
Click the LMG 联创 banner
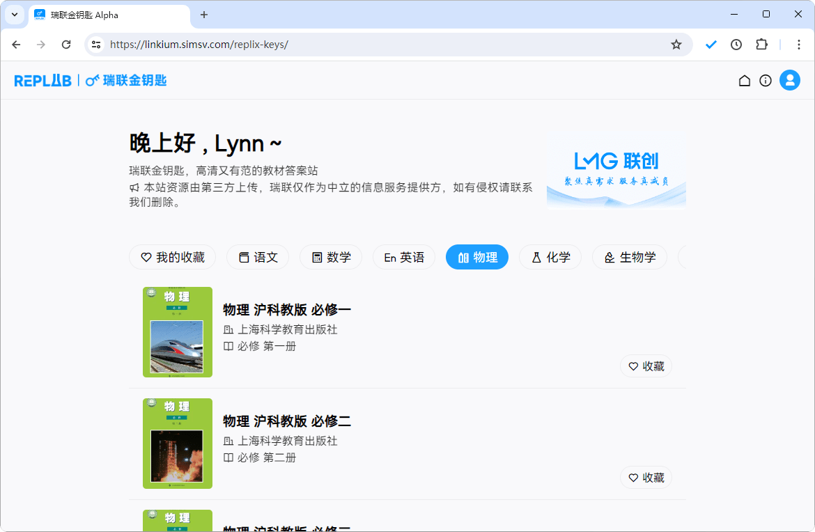tap(616, 169)
